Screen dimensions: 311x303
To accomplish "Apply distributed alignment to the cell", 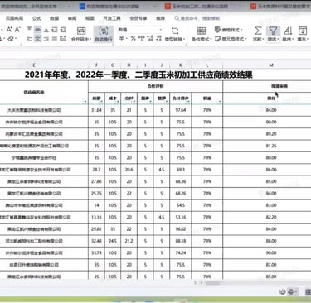I will [x=63, y=38].
